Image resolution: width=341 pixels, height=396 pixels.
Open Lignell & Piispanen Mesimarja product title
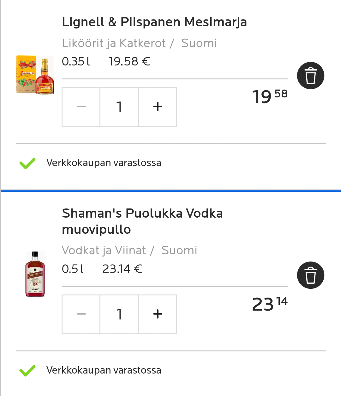coord(154,22)
